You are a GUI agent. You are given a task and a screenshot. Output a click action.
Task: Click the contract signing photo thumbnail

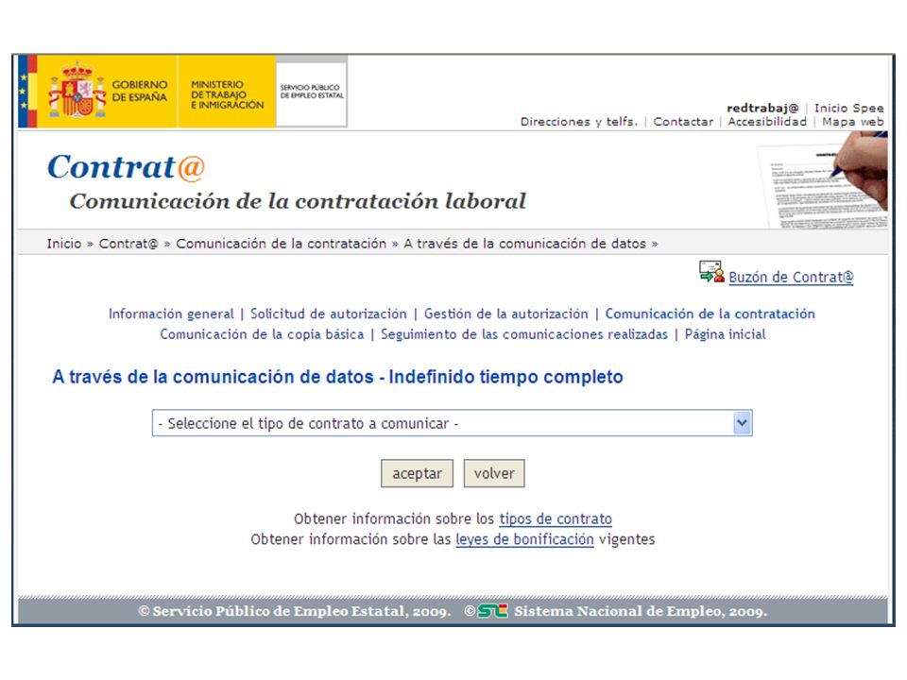pos(821,179)
